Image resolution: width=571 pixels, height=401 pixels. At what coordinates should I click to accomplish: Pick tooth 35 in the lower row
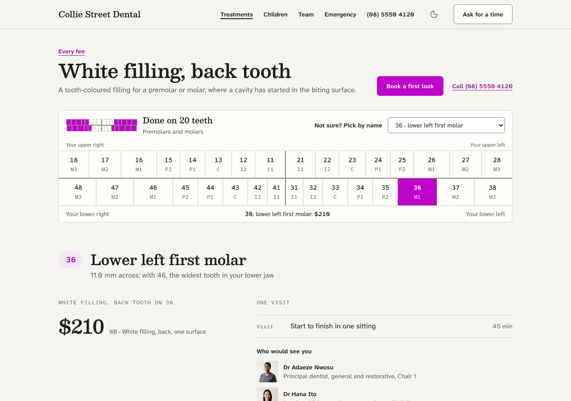pos(385,192)
